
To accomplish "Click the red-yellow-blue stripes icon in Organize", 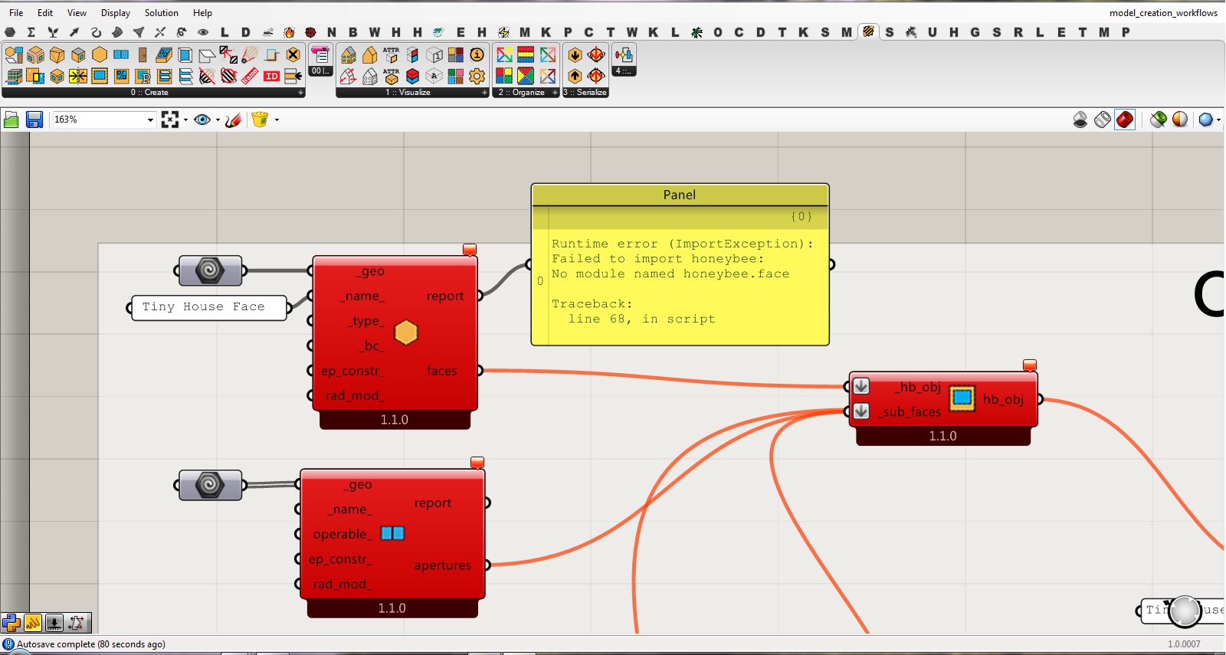I will (x=526, y=54).
